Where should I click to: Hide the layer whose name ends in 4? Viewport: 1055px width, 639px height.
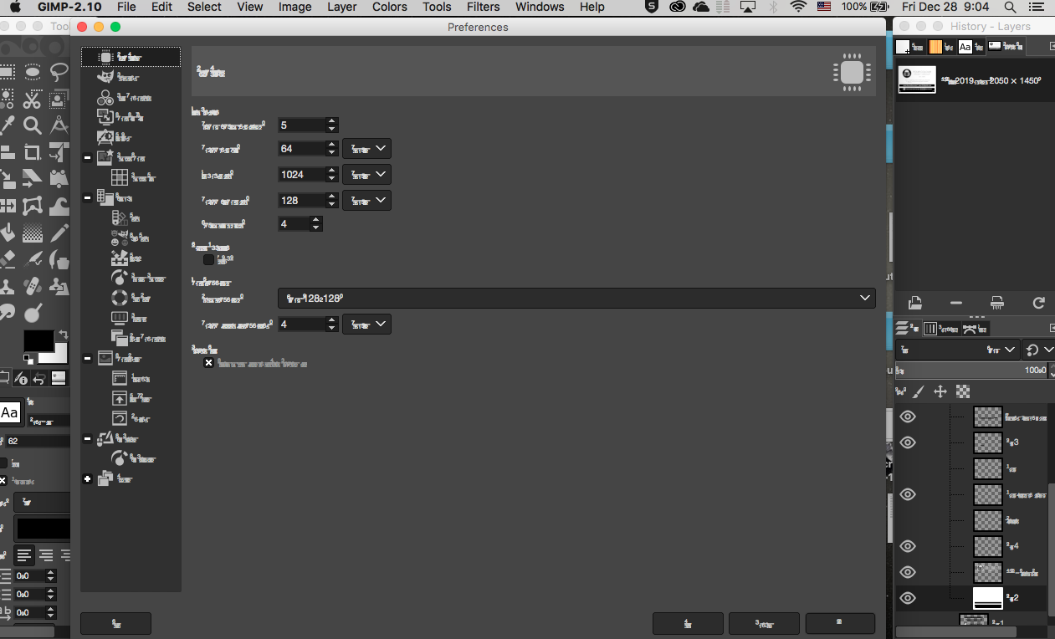pos(908,546)
